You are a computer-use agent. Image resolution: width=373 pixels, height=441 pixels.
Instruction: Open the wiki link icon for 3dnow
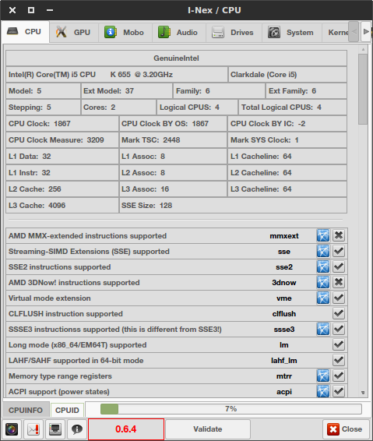click(323, 282)
